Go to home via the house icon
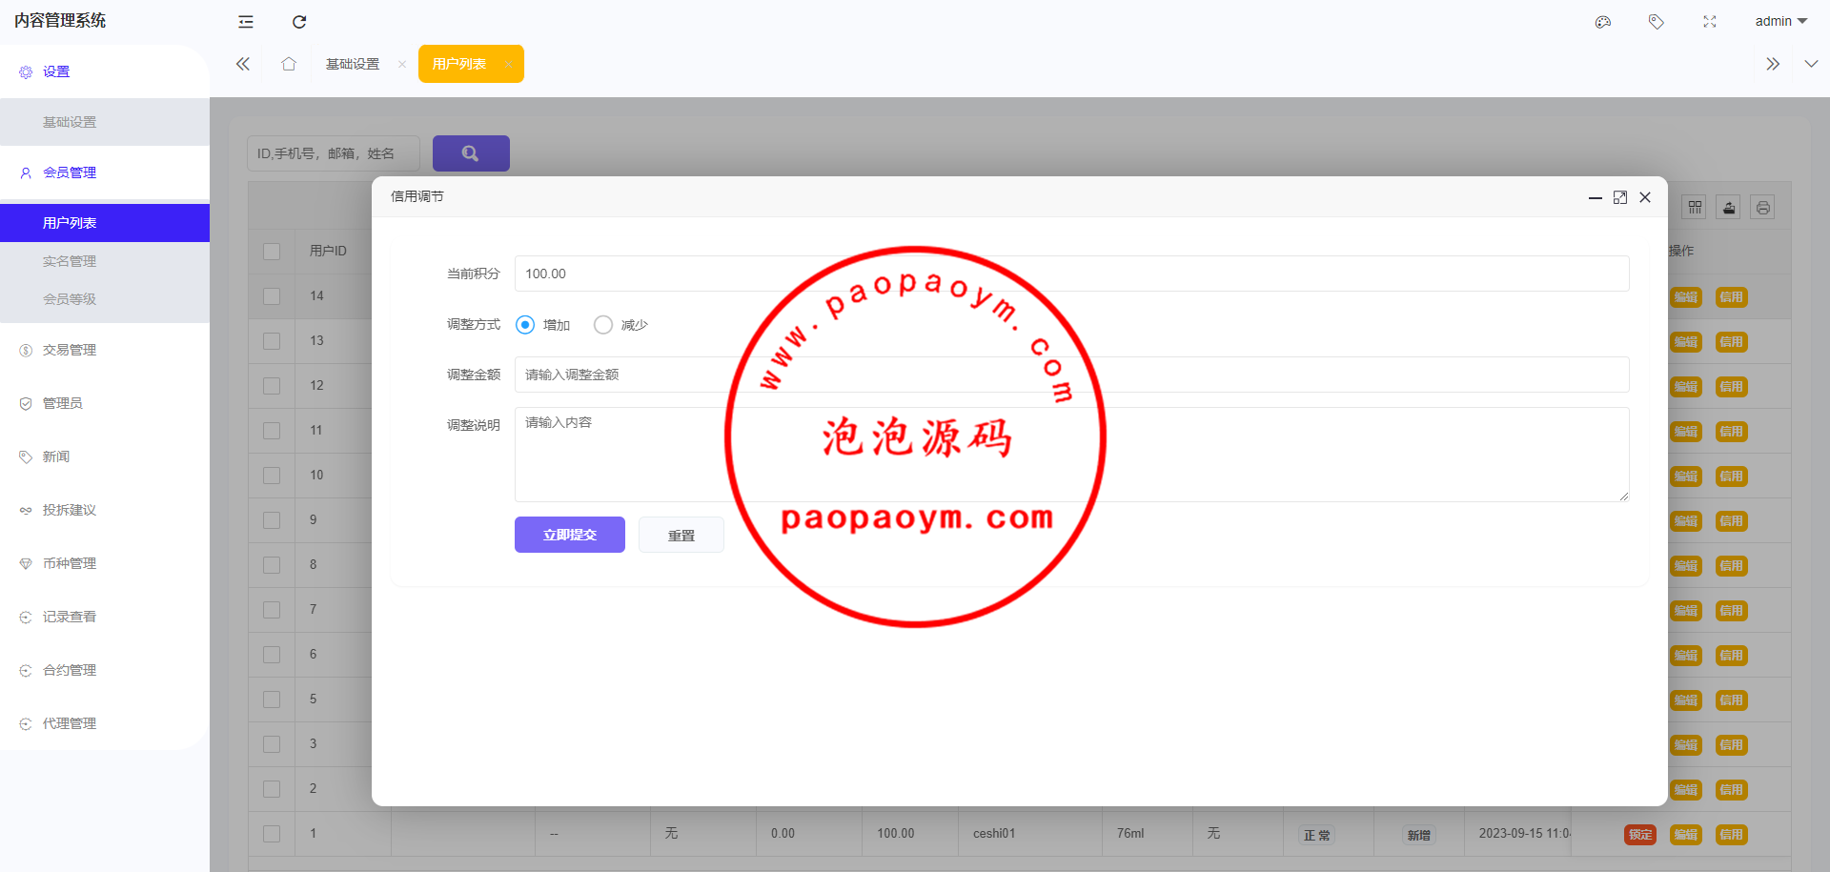The image size is (1830, 872). coord(289,64)
